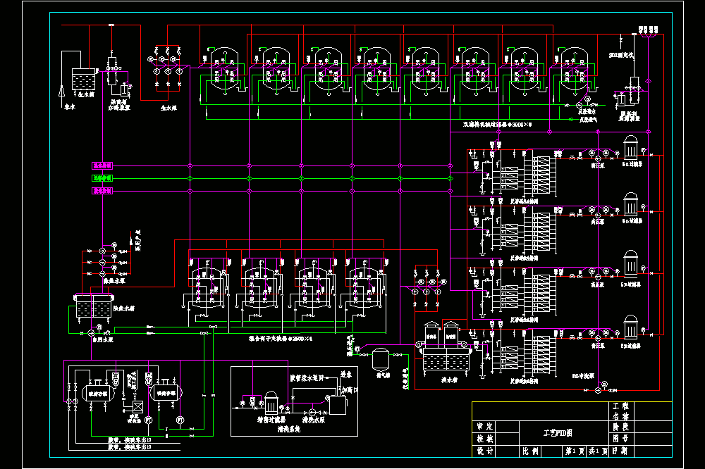Click the 除盐水箱 desalted water tank
This screenshot has width=705, height=469.
pyautogui.click(x=93, y=306)
